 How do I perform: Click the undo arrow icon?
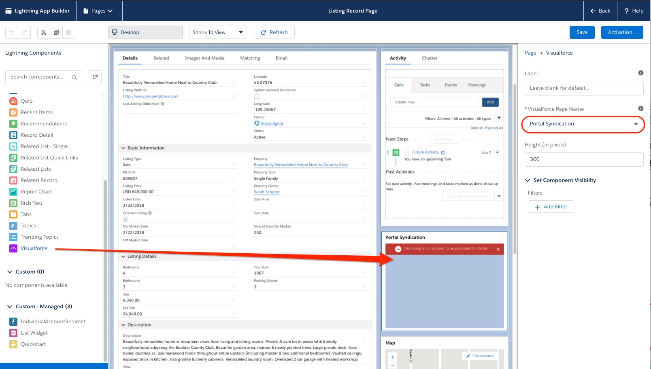pyautogui.click(x=12, y=32)
